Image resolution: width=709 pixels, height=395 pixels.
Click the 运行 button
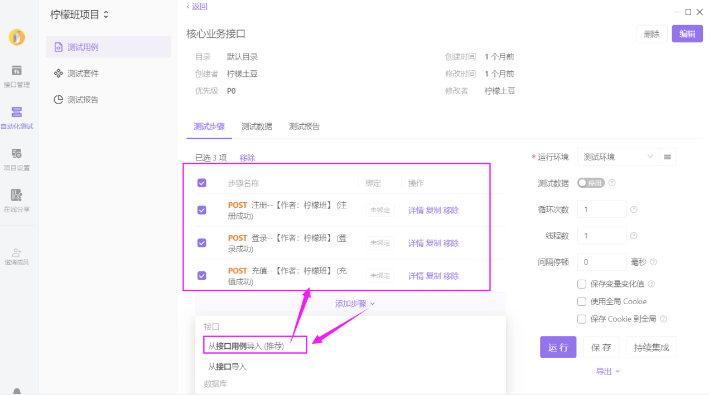point(558,347)
